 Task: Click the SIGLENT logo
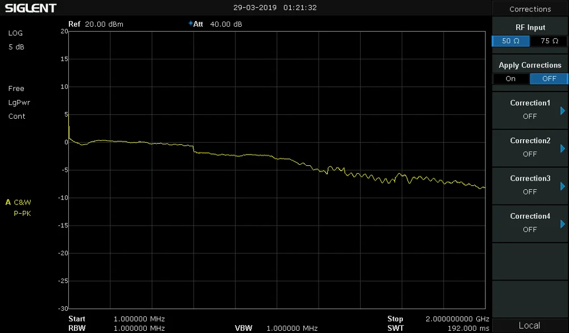(x=31, y=8)
